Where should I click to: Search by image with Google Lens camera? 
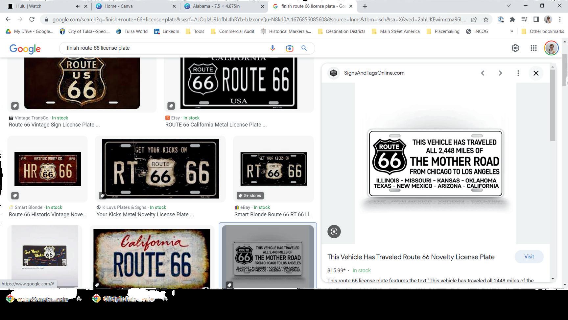[289, 48]
